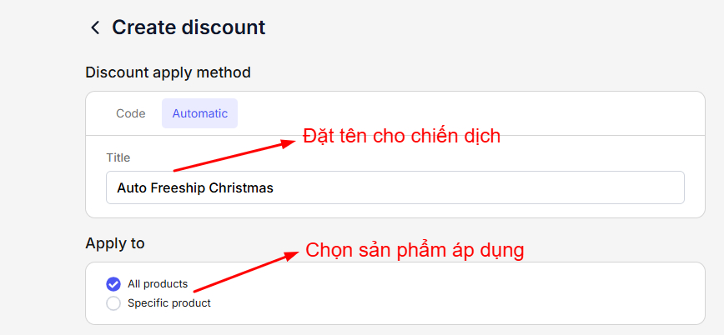Choose the Specific product radio button
Screen dimensions: 724x335
tap(113, 303)
